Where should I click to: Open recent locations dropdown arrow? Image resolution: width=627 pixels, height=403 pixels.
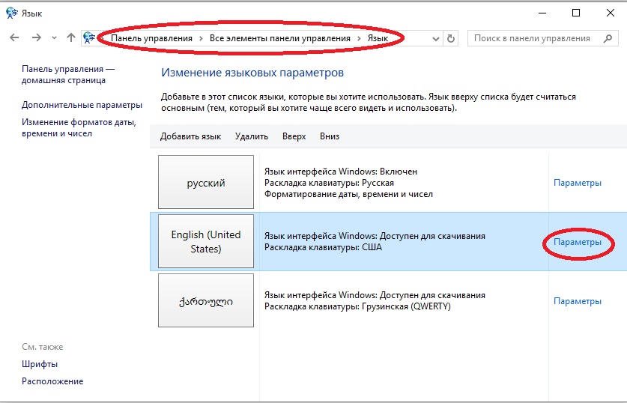tap(54, 38)
